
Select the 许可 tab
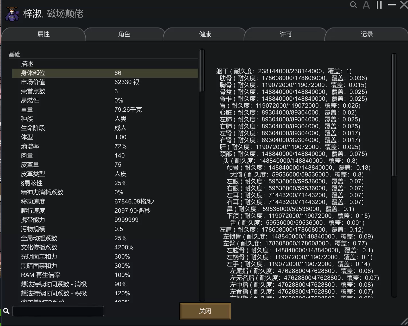[286, 34]
